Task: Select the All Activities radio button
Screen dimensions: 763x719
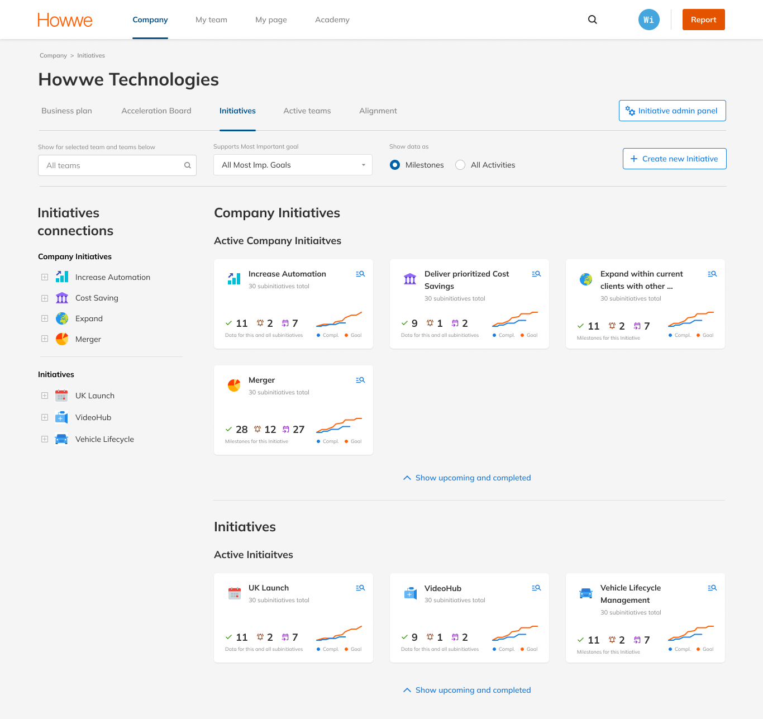Action: click(460, 165)
